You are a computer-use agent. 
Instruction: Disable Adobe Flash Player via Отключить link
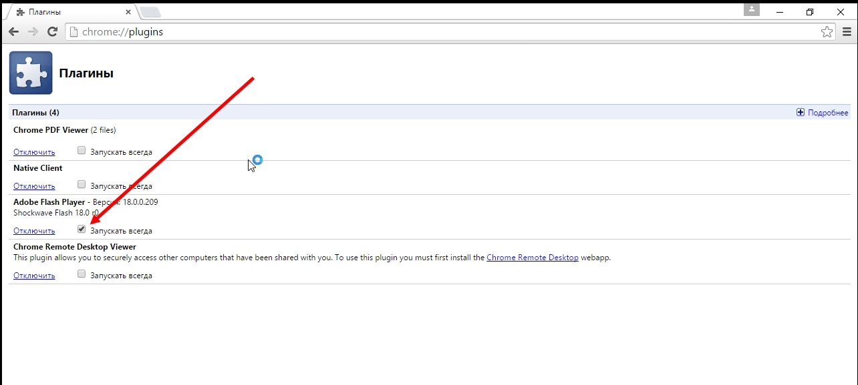point(34,231)
